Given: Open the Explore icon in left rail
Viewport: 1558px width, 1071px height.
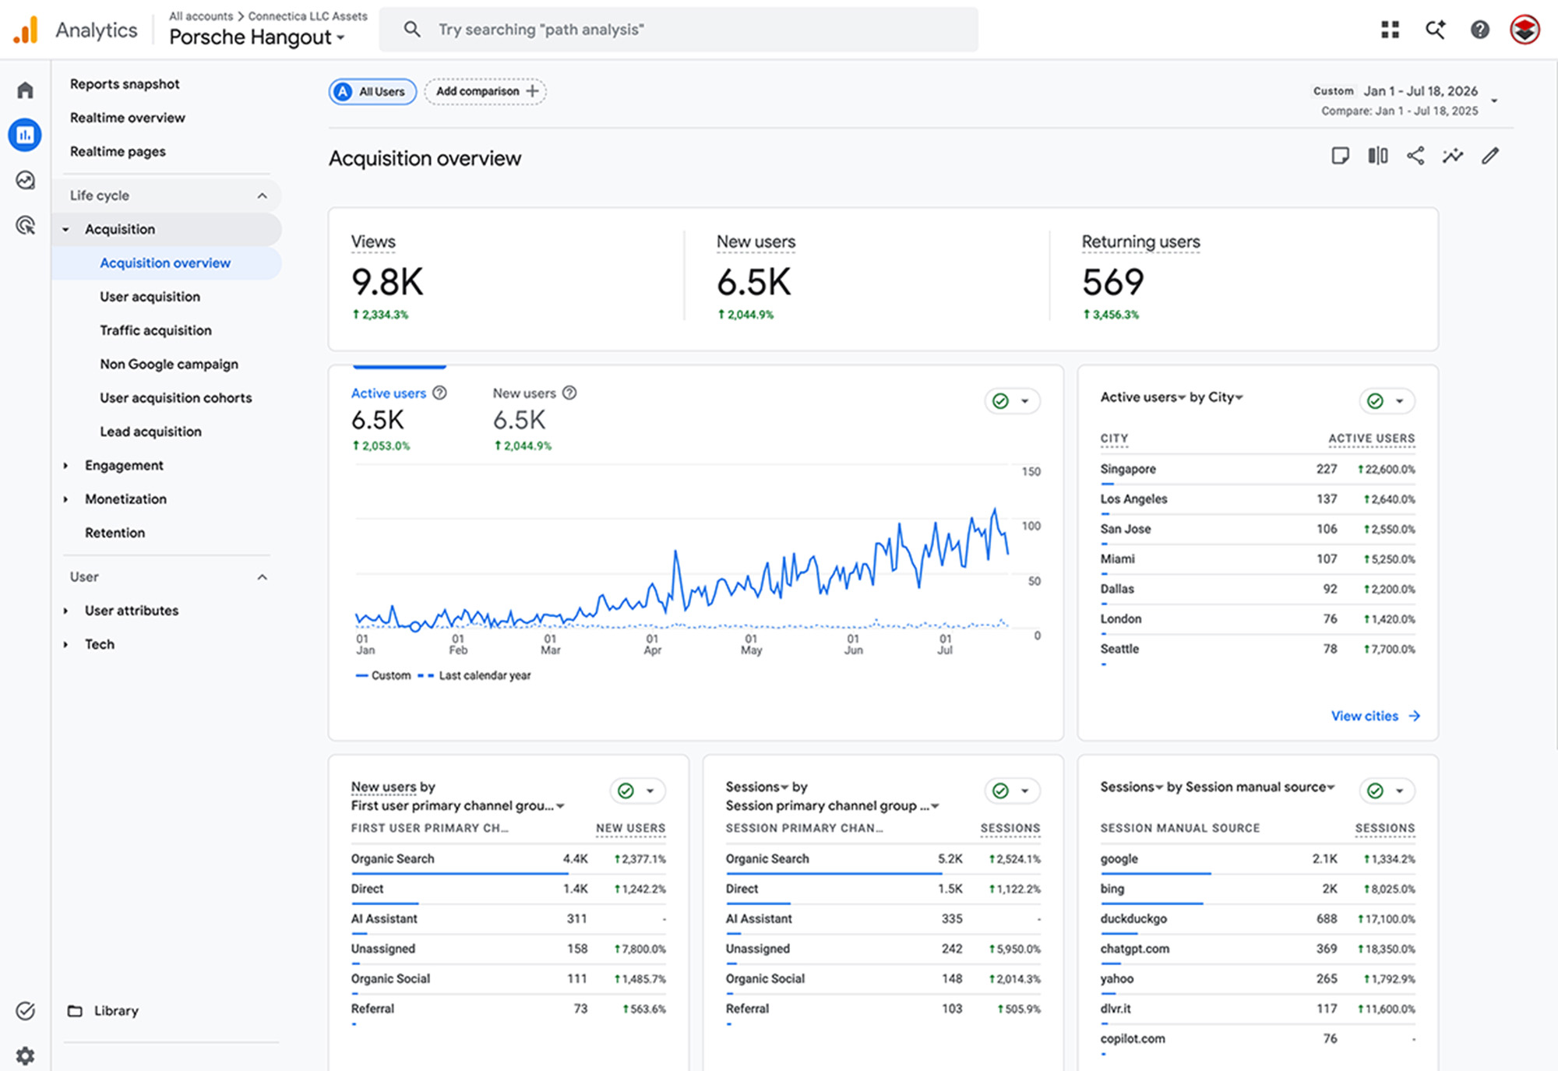Looking at the screenshot, I should click(25, 180).
